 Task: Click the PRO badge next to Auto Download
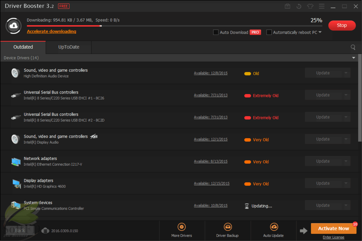255,32
